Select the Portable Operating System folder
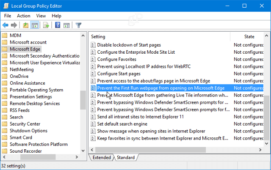Screen dimensions: 271x170 coord(36,90)
